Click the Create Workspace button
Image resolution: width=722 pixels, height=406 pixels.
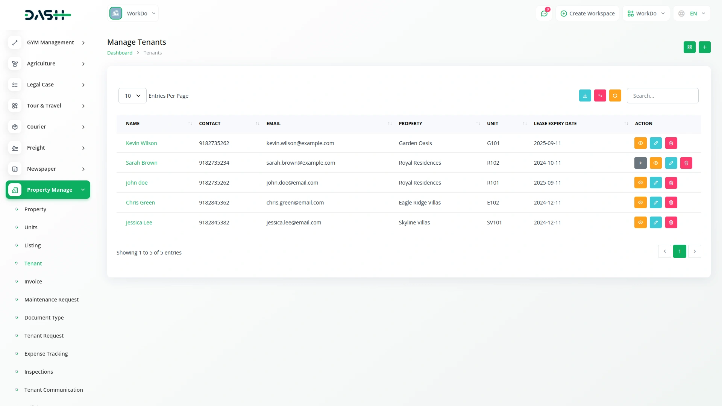coord(587,14)
